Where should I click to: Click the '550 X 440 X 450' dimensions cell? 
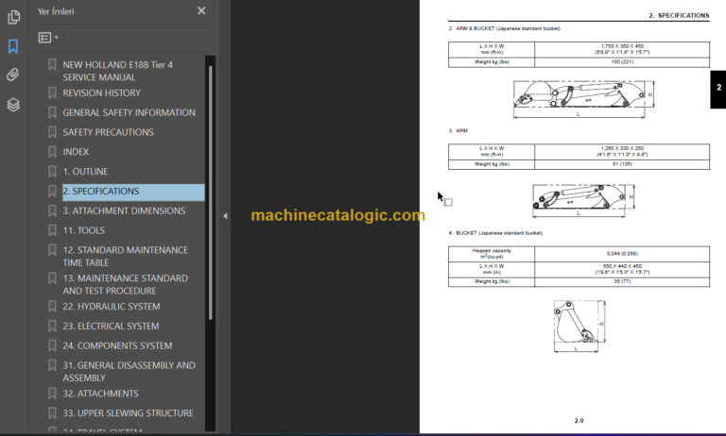(x=622, y=270)
